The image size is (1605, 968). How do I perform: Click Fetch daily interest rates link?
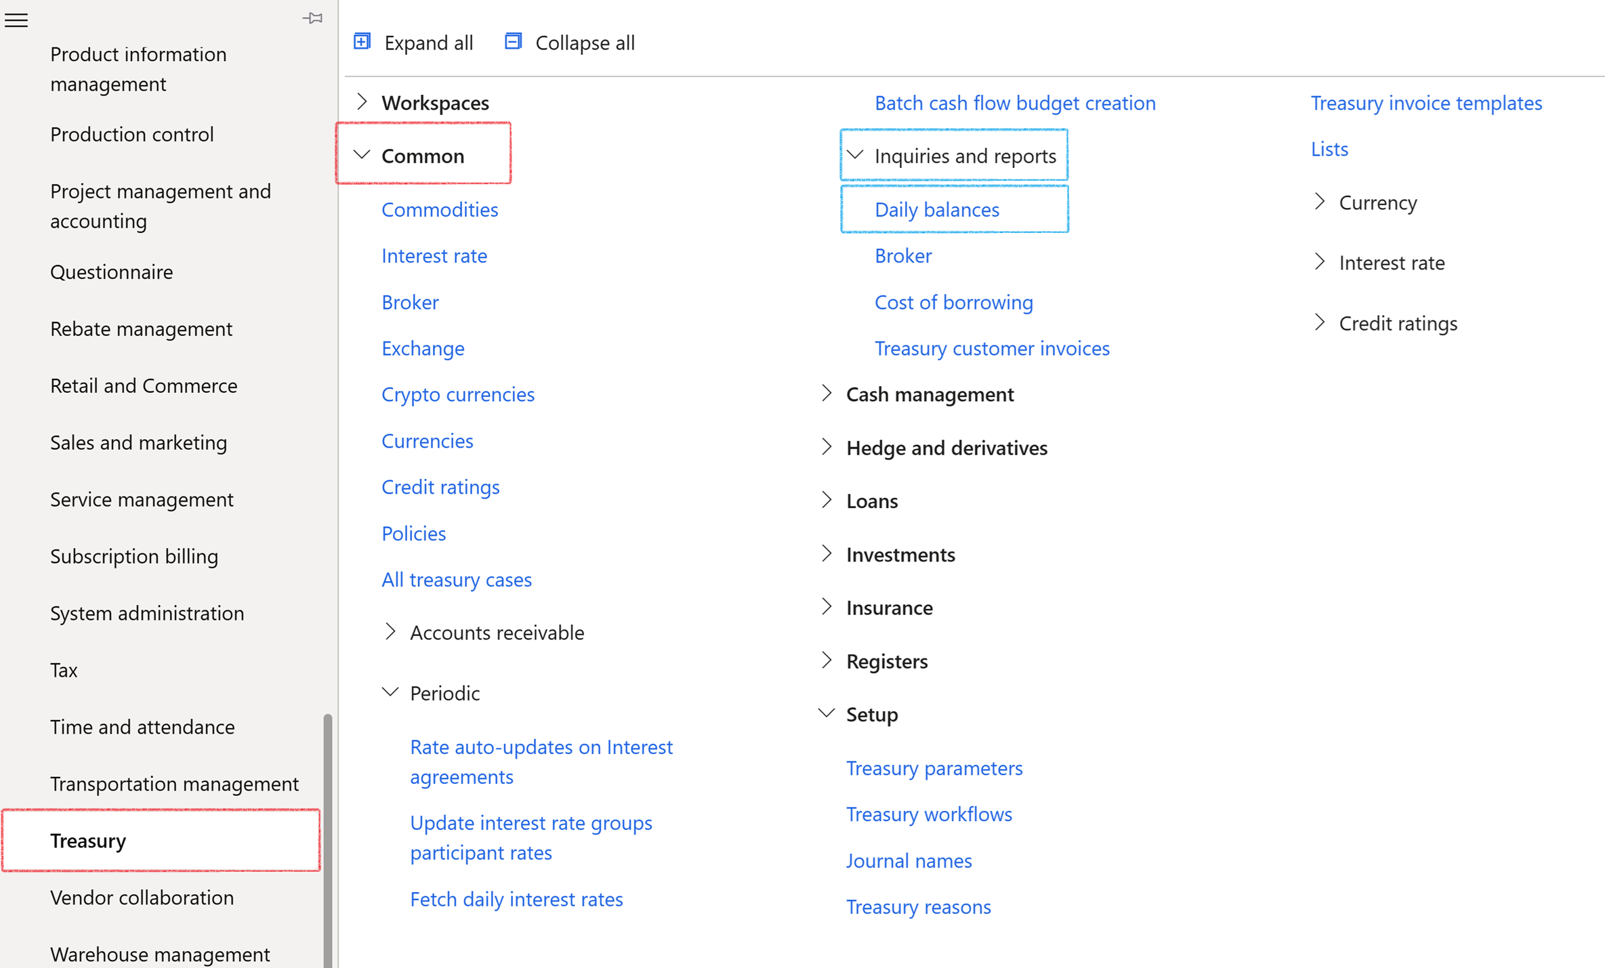(516, 898)
